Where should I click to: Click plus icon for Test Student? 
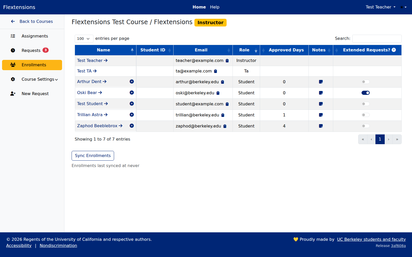point(132,104)
